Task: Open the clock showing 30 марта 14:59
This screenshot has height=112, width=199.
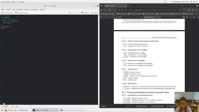Action: [x=178, y=2]
